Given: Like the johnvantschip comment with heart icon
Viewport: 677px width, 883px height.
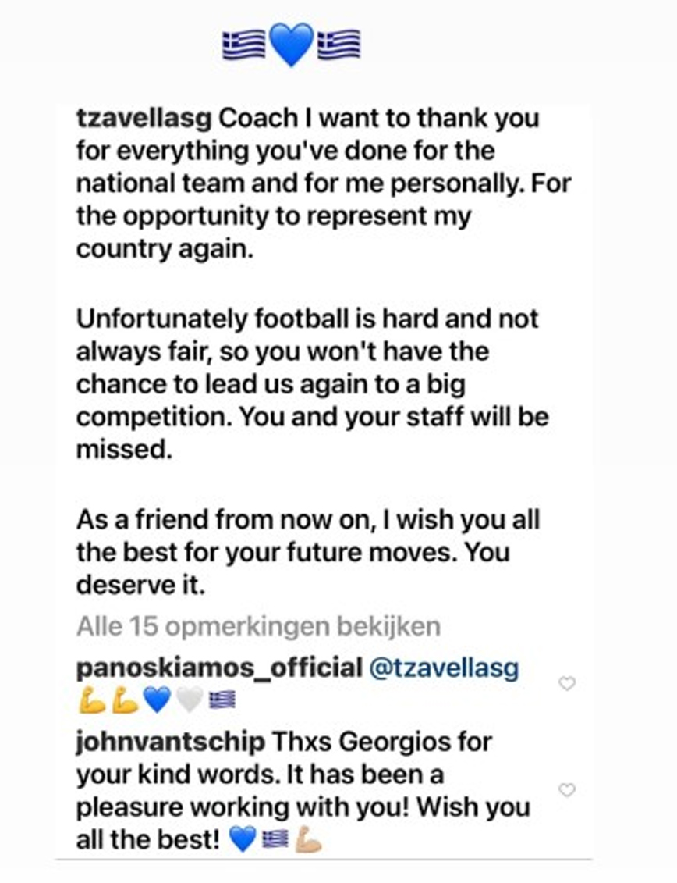Looking at the screenshot, I should (x=568, y=790).
